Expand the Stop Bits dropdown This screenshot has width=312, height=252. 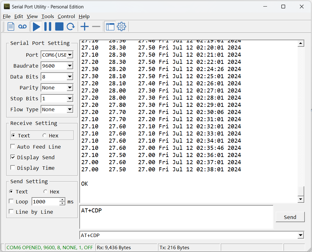pyautogui.click(x=70, y=99)
